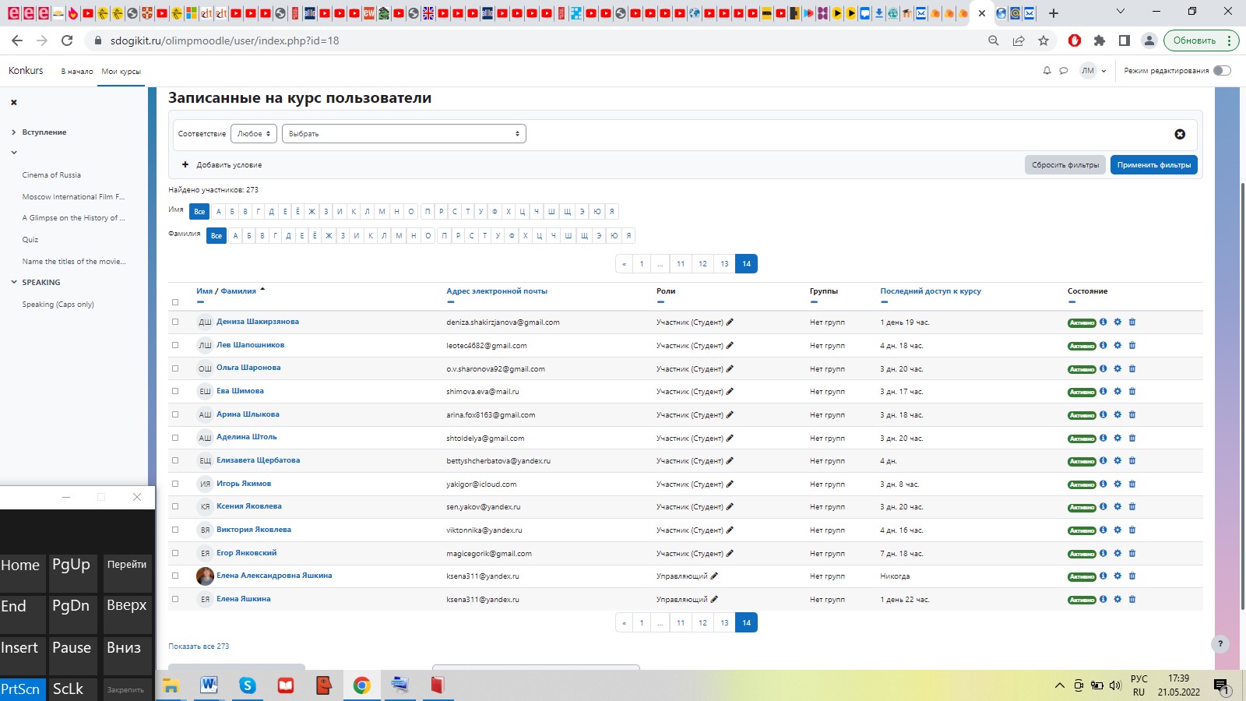Click the Обновить Chrome update button
Viewport: 1246px width, 701px height.
[1200, 41]
